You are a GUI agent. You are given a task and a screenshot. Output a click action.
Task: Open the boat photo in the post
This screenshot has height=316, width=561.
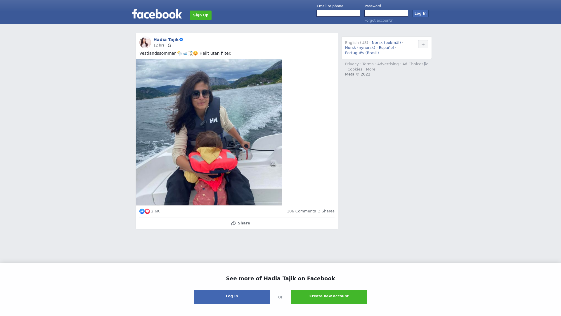209,132
